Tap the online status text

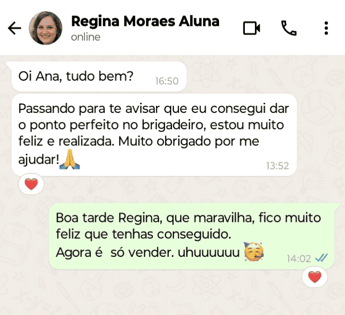(86, 37)
